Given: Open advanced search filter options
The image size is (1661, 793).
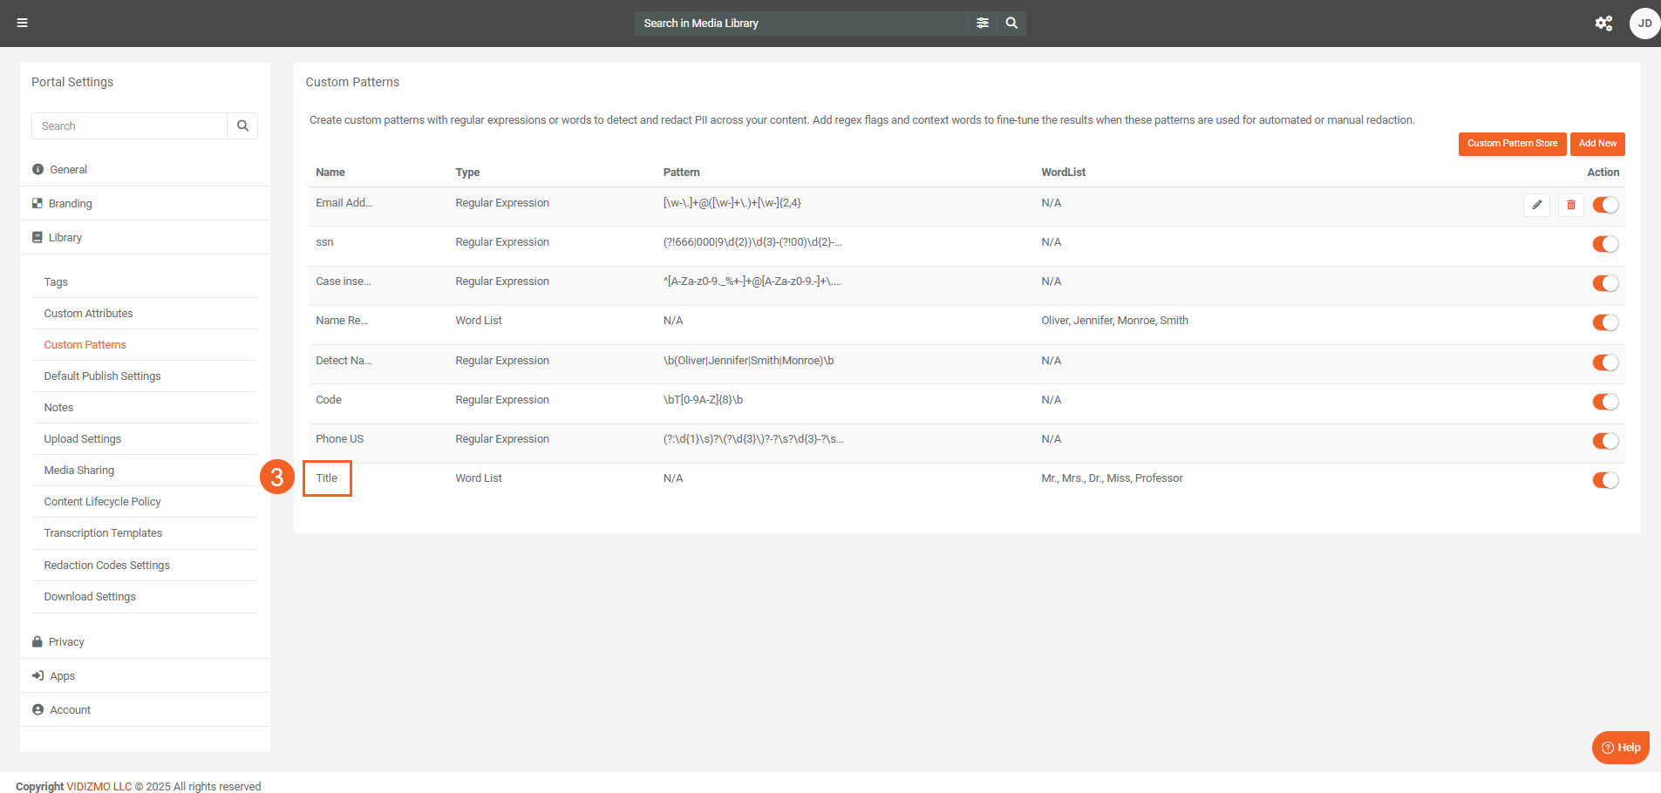Looking at the screenshot, I should tap(983, 23).
